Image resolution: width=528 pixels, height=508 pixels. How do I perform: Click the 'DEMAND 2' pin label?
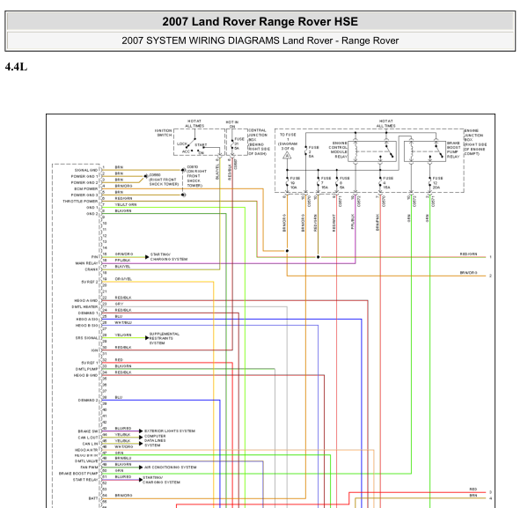tap(88, 401)
